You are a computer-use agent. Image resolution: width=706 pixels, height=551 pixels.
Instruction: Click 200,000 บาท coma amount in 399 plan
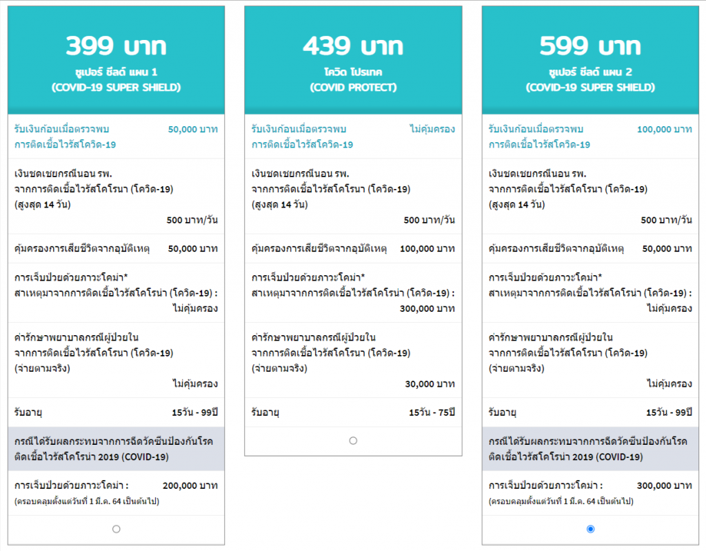click(190, 485)
